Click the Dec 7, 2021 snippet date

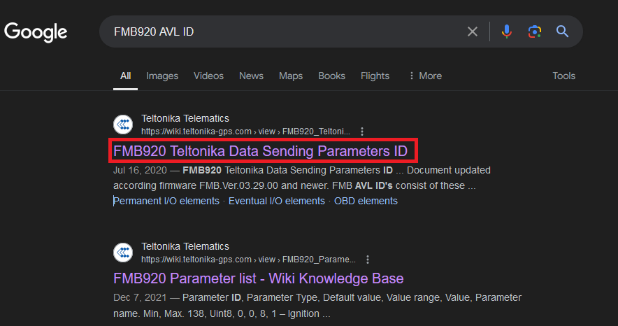[140, 297]
